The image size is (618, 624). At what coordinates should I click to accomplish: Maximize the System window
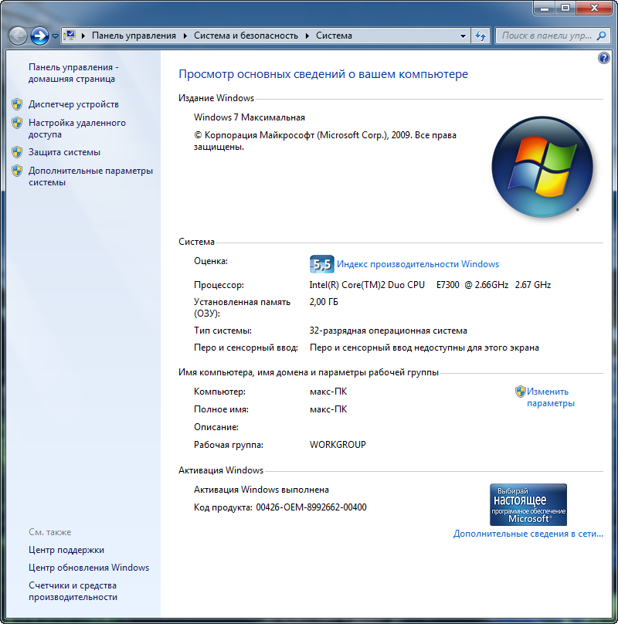point(565,8)
